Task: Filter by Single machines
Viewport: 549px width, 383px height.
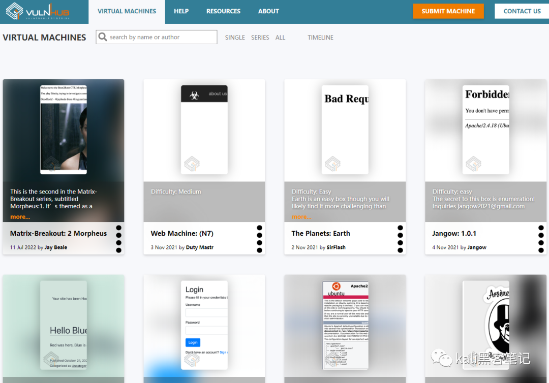Action: coord(235,38)
